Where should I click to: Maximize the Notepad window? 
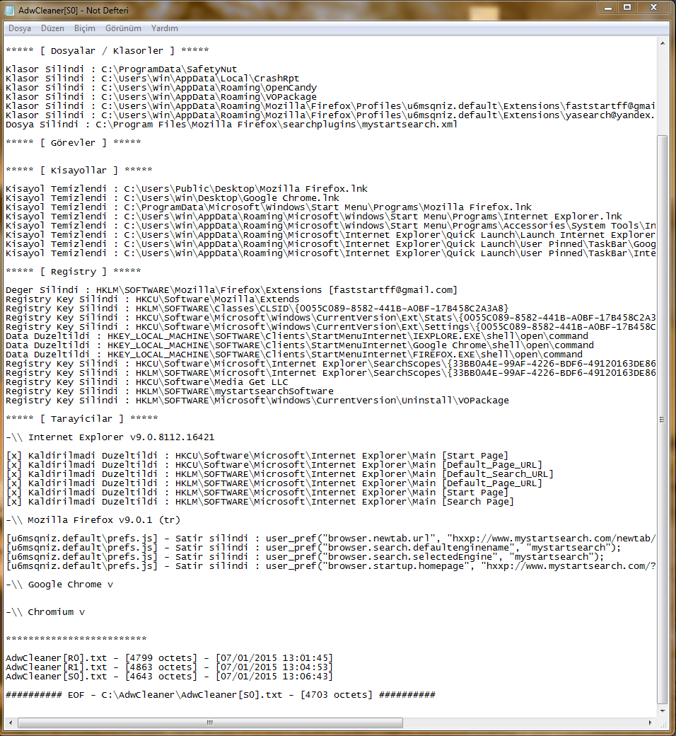(x=627, y=8)
